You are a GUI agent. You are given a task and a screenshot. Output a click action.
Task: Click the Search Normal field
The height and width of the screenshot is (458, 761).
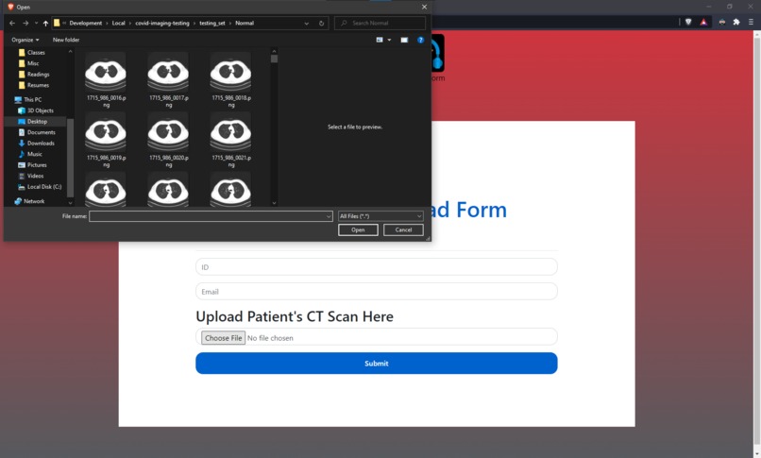point(380,23)
